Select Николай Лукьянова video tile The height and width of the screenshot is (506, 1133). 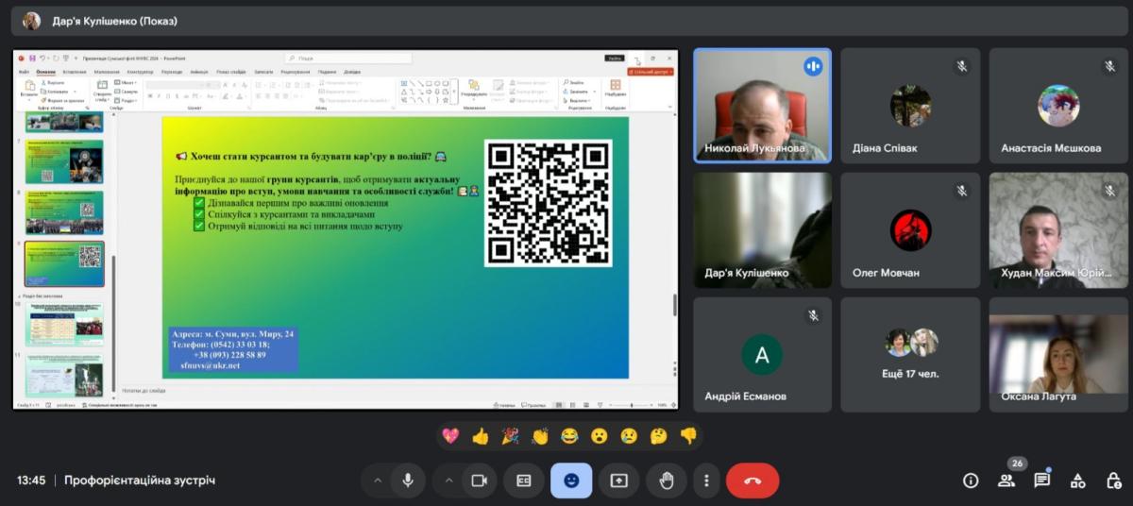[763, 106]
